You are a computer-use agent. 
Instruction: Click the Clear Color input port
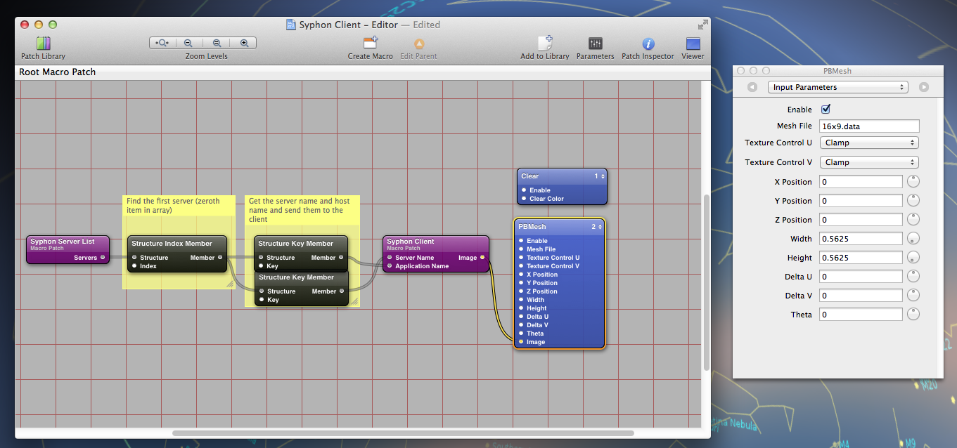tap(524, 199)
